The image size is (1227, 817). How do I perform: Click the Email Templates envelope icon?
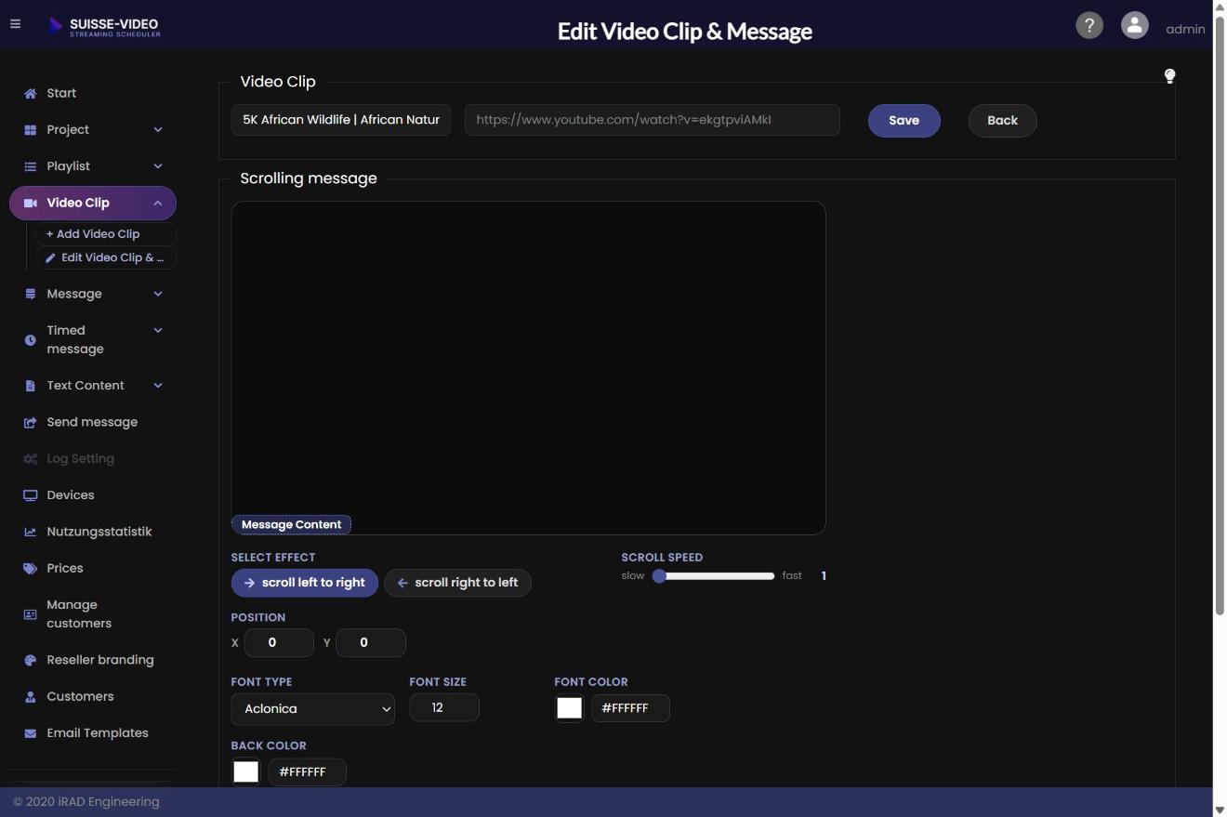(30, 733)
